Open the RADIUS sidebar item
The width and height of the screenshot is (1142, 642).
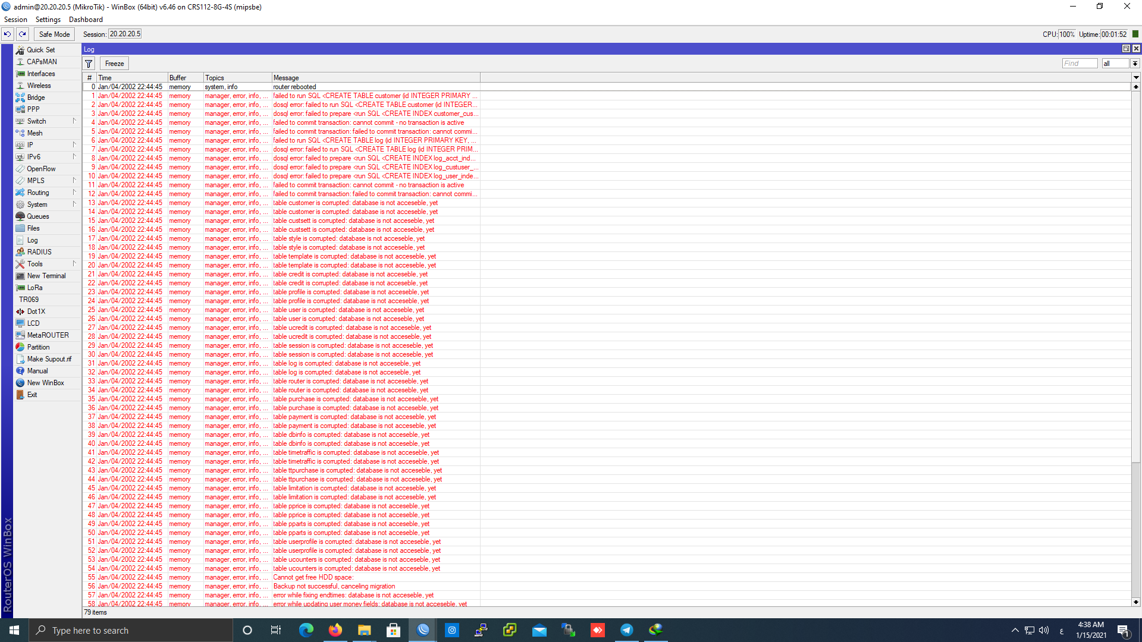(x=39, y=252)
